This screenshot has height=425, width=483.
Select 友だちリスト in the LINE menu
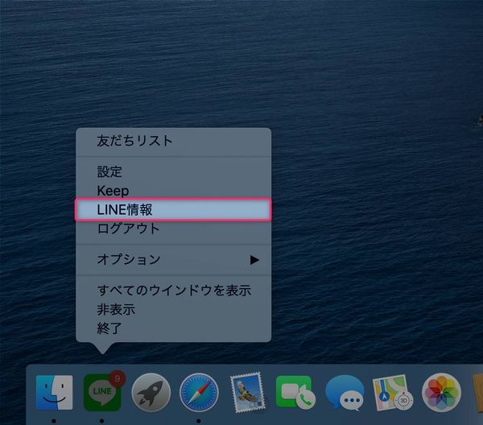point(173,141)
